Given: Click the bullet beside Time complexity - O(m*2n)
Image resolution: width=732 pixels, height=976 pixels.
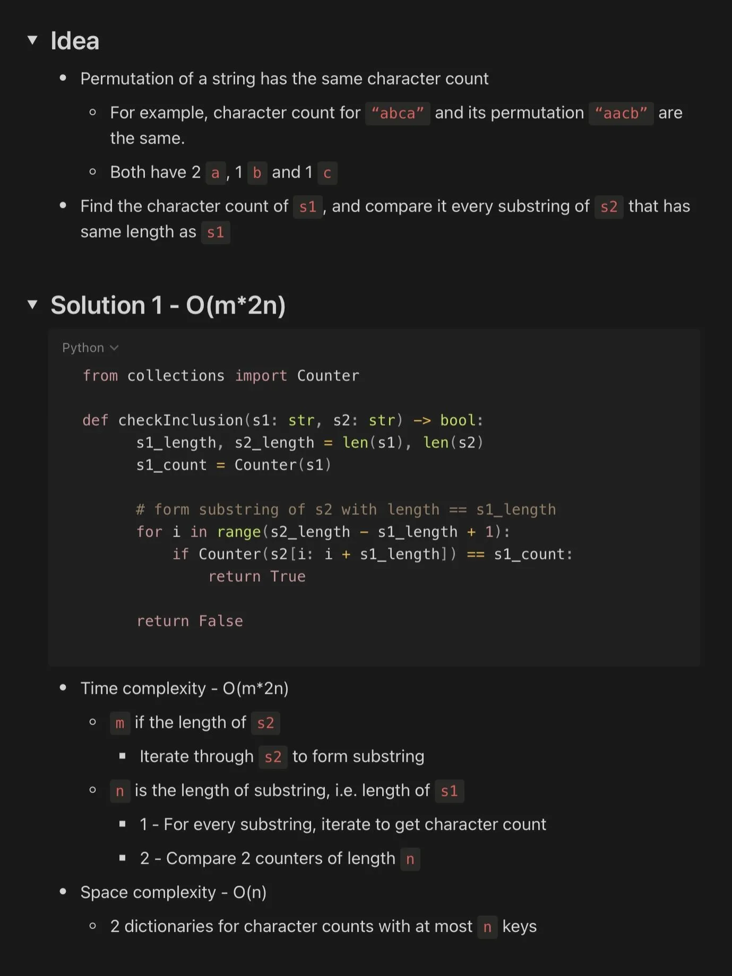Looking at the screenshot, I should click(63, 688).
